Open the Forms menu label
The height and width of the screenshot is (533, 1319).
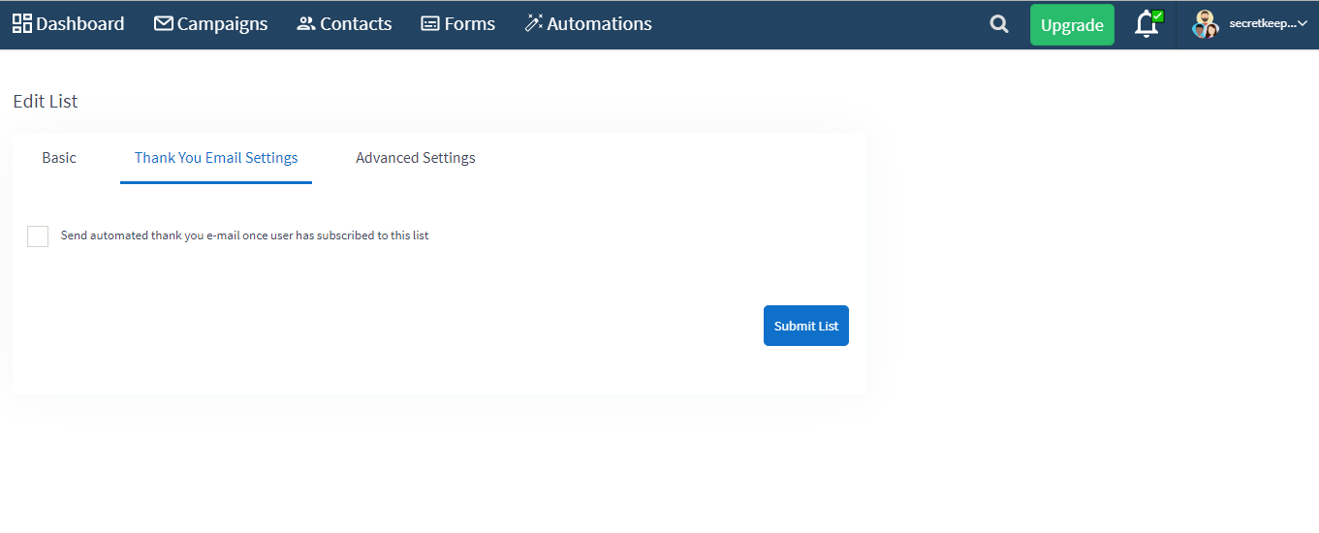click(x=470, y=23)
